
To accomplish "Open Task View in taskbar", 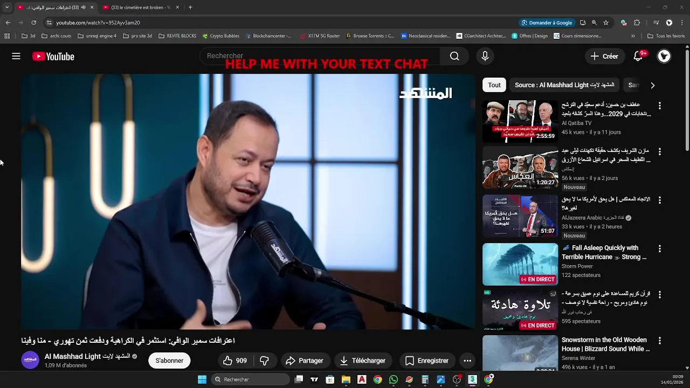I will [299, 379].
